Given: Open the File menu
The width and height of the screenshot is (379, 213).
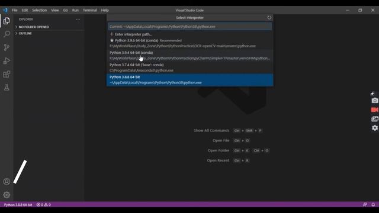Looking at the screenshot, I should click(14, 10).
